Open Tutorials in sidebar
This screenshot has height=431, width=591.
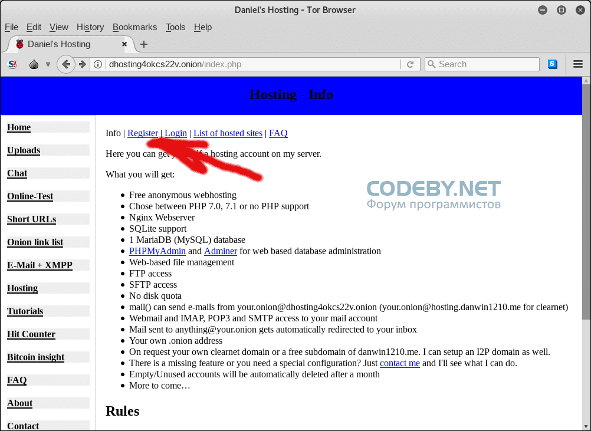[25, 311]
